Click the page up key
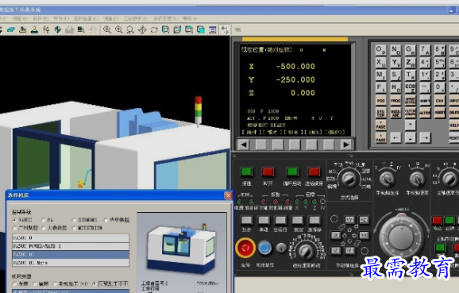The image size is (459, 293). pyautogui.click(x=380, y=125)
